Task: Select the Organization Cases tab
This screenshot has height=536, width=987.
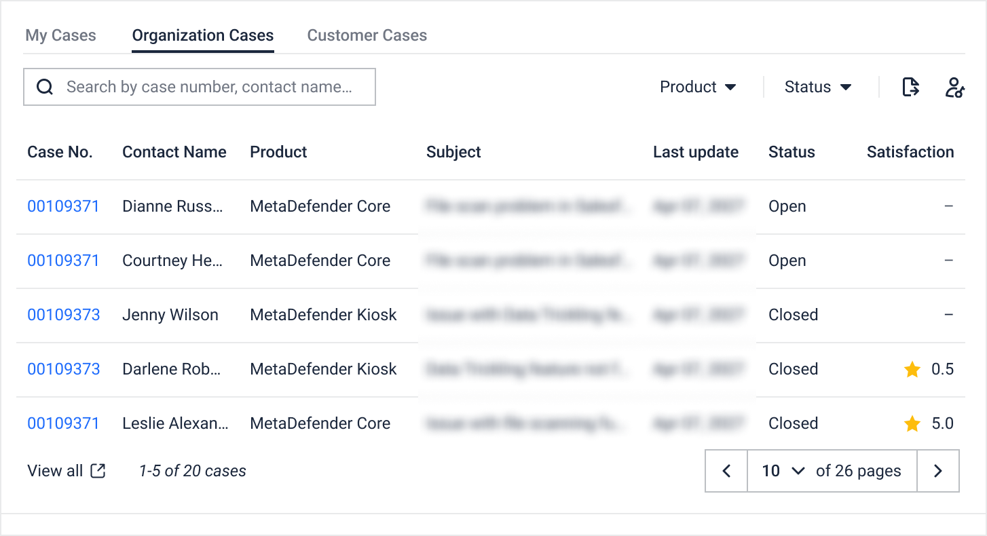Action: (x=203, y=35)
